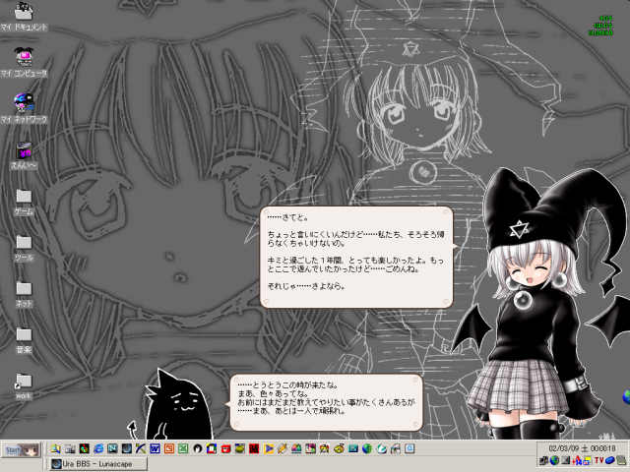Select the マイ ネットワーク desktop icon

tap(24, 108)
